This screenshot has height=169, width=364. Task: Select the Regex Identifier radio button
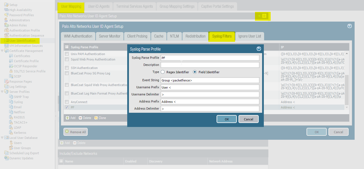pyautogui.click(x=163, y=72)
